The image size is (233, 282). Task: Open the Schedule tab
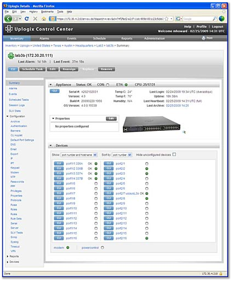pyautogui.click(x=99, y=38)
